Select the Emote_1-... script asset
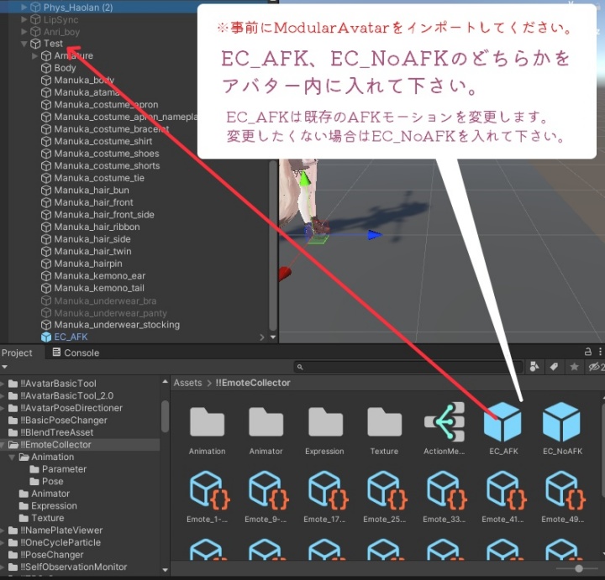This screenshot has width=605, height=580. point(208,490)
